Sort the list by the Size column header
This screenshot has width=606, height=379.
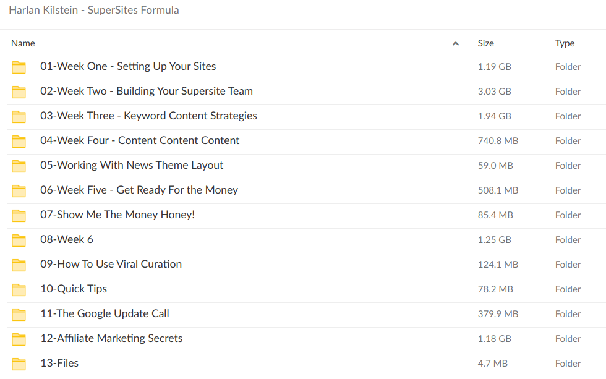tap(486, 43)
